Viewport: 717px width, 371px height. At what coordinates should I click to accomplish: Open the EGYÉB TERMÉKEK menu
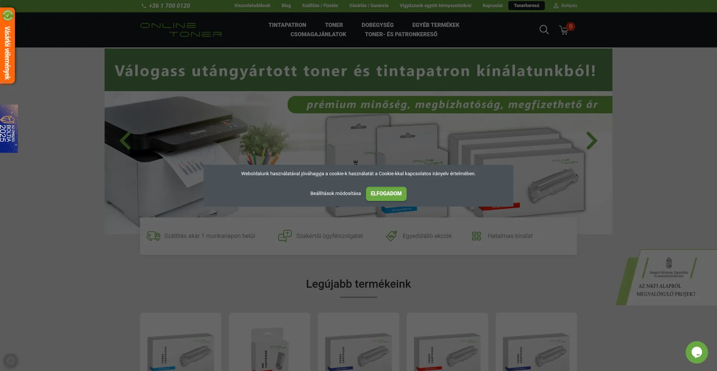pos(436,25)
